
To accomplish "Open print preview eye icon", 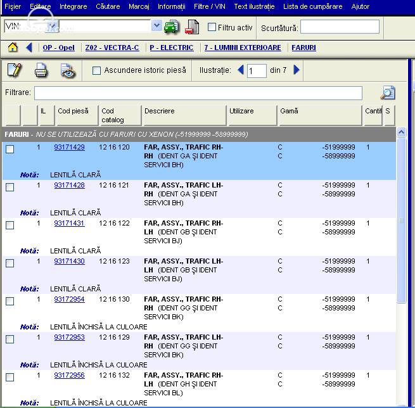I will [68, 71].
